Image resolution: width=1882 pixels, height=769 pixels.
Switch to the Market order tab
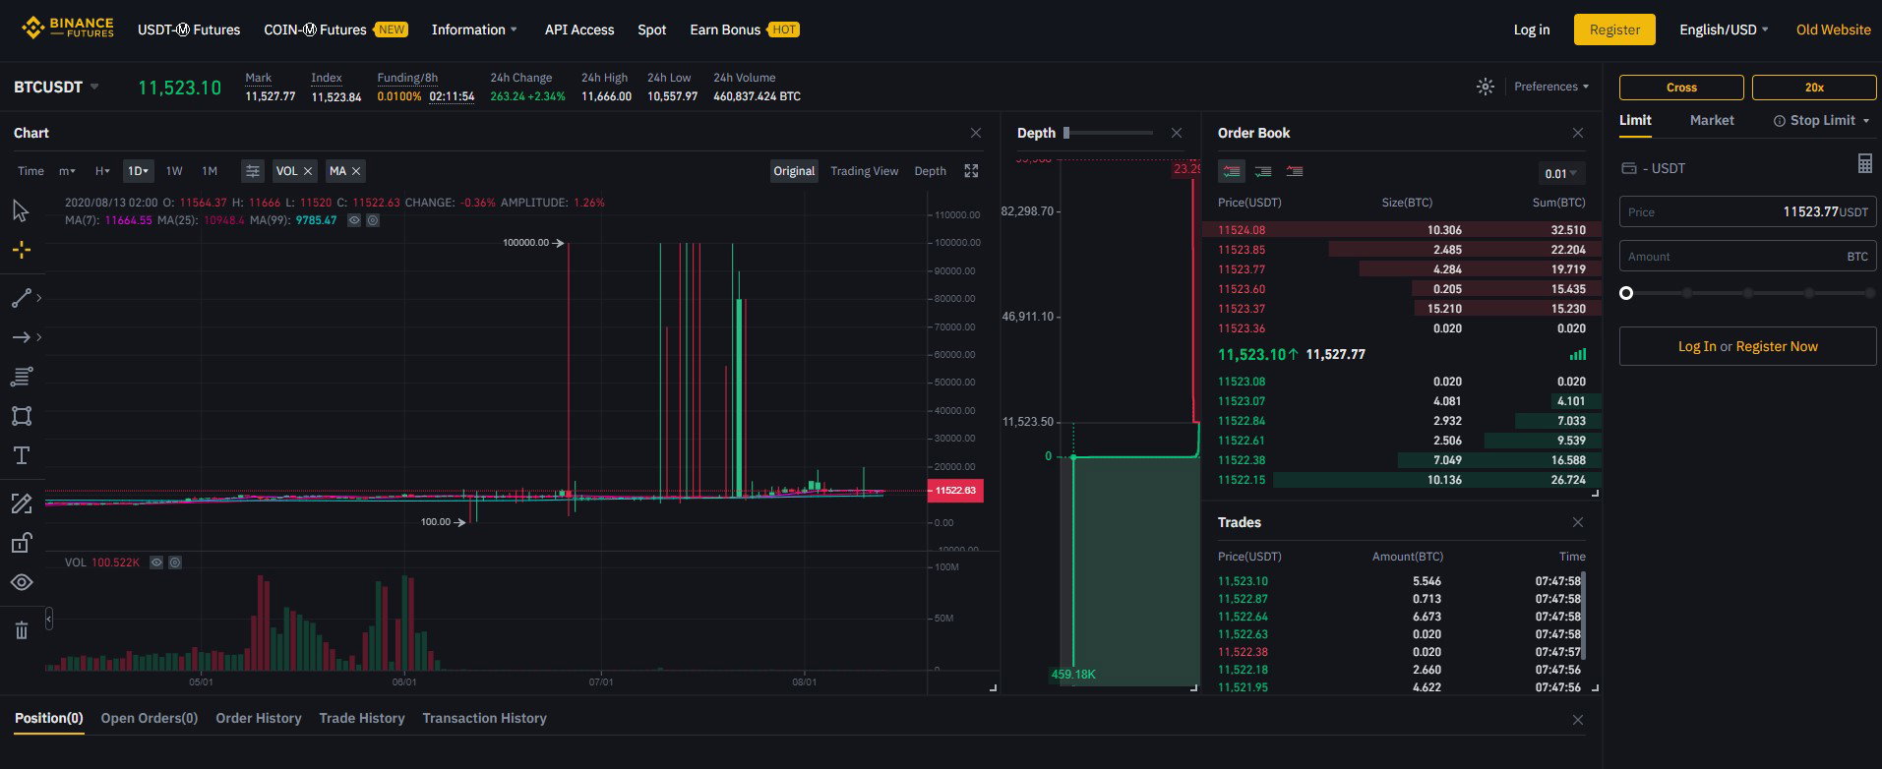point(1712,120)
